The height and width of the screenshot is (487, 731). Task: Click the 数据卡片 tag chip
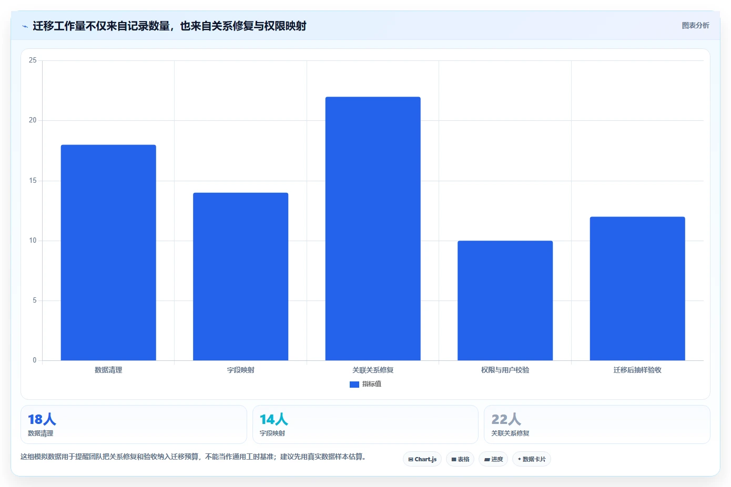point(532,459)
